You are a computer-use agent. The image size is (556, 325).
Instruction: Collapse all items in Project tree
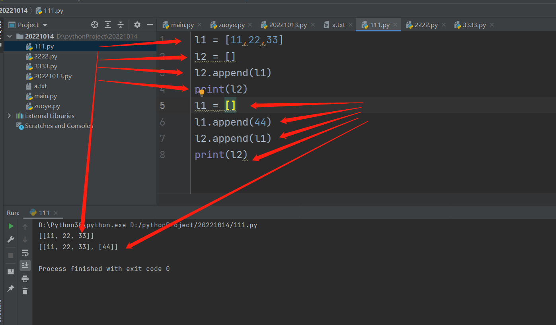[x=121, y=25]
